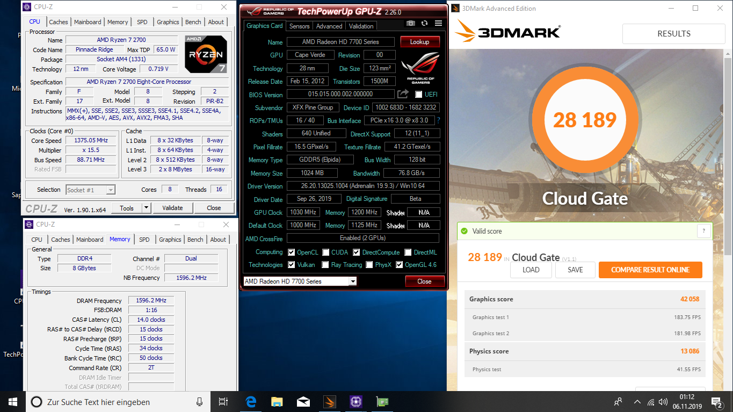Launch Microsoft Edge from the taskbar
The width and height of the screenshot is (733, 412).
(x=251, y=402)
